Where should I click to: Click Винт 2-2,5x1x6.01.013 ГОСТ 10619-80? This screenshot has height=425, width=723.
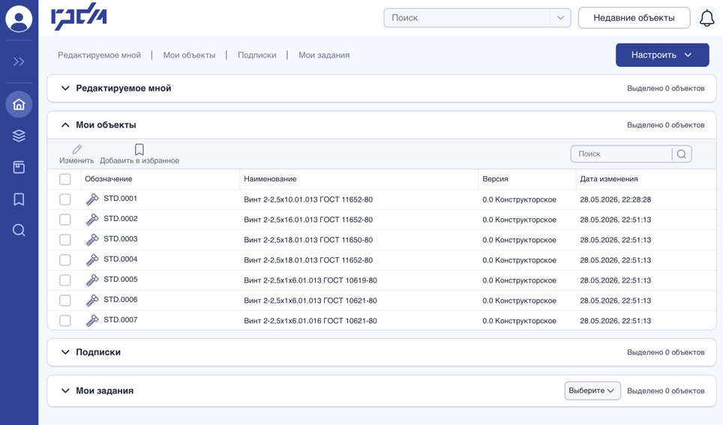pyautogui.click(x=310, y=280)
